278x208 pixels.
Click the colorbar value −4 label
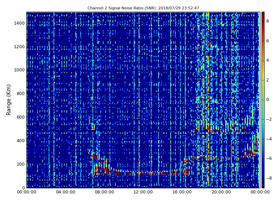pyautogui.click(x=269, y=139)
